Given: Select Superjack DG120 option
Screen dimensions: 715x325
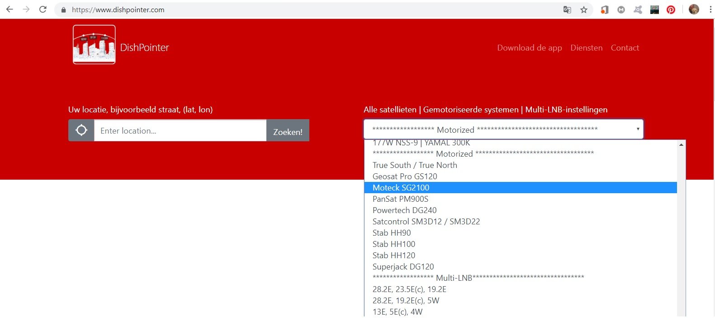Looking at the screenshot, I should pos(521,267).
